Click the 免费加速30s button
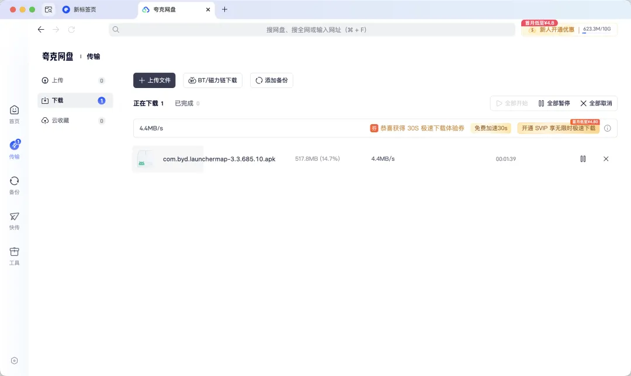This screenshot has width=631, height=376. tap(491, 128)
